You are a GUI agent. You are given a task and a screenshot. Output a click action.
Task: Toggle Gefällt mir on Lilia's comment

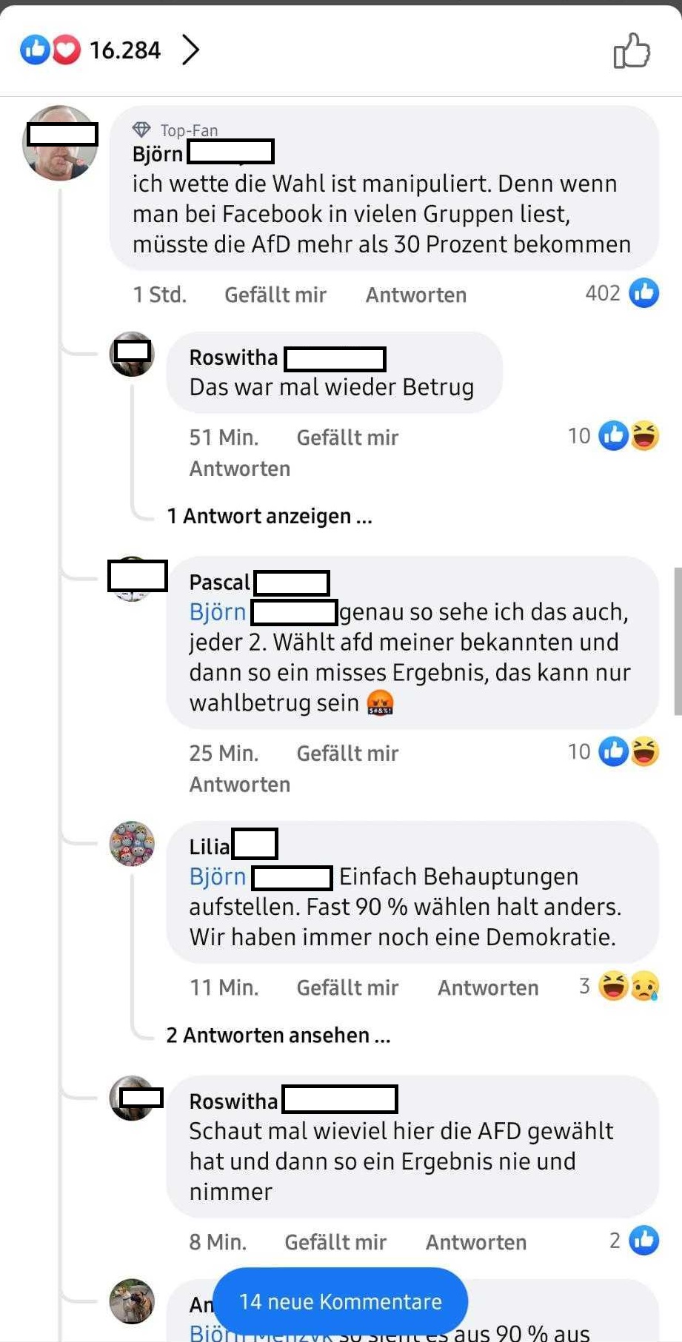[347, 987]
